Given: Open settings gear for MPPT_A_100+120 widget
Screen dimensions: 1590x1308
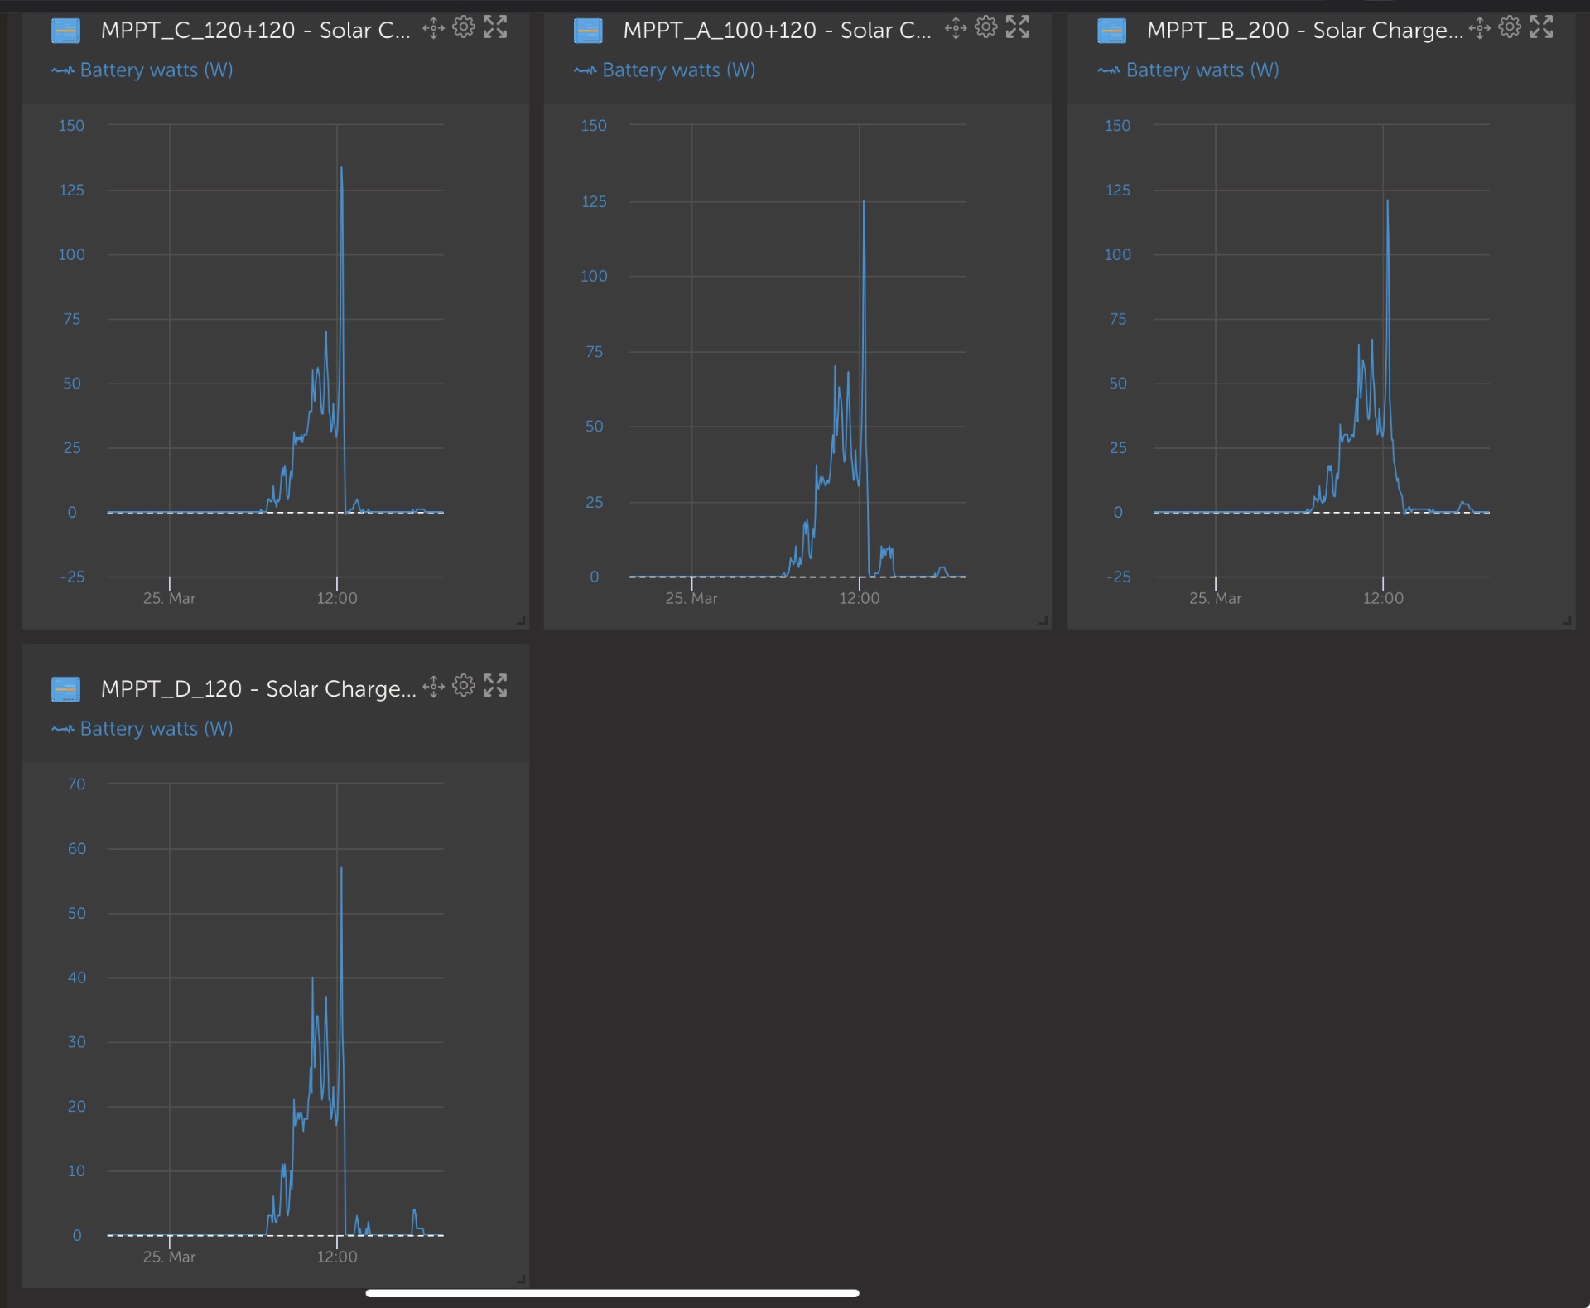Looking at the screenshot, I should [x=985, y=27].
